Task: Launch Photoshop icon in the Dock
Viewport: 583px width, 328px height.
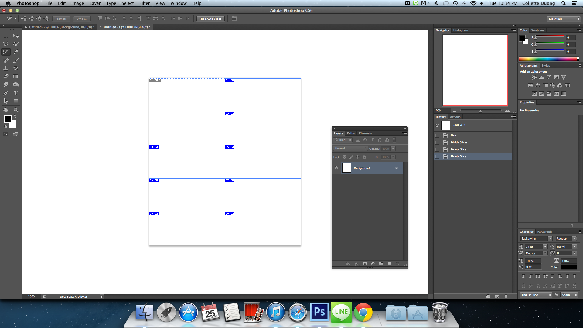Action: [319, 312]
